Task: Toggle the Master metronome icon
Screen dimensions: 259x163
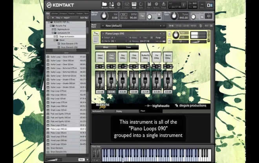Action: click(x=111, y=5)
